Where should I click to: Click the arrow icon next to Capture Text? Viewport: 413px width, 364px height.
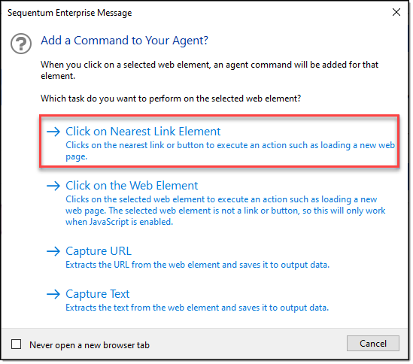pyautogui.click(x=53, y=294)
